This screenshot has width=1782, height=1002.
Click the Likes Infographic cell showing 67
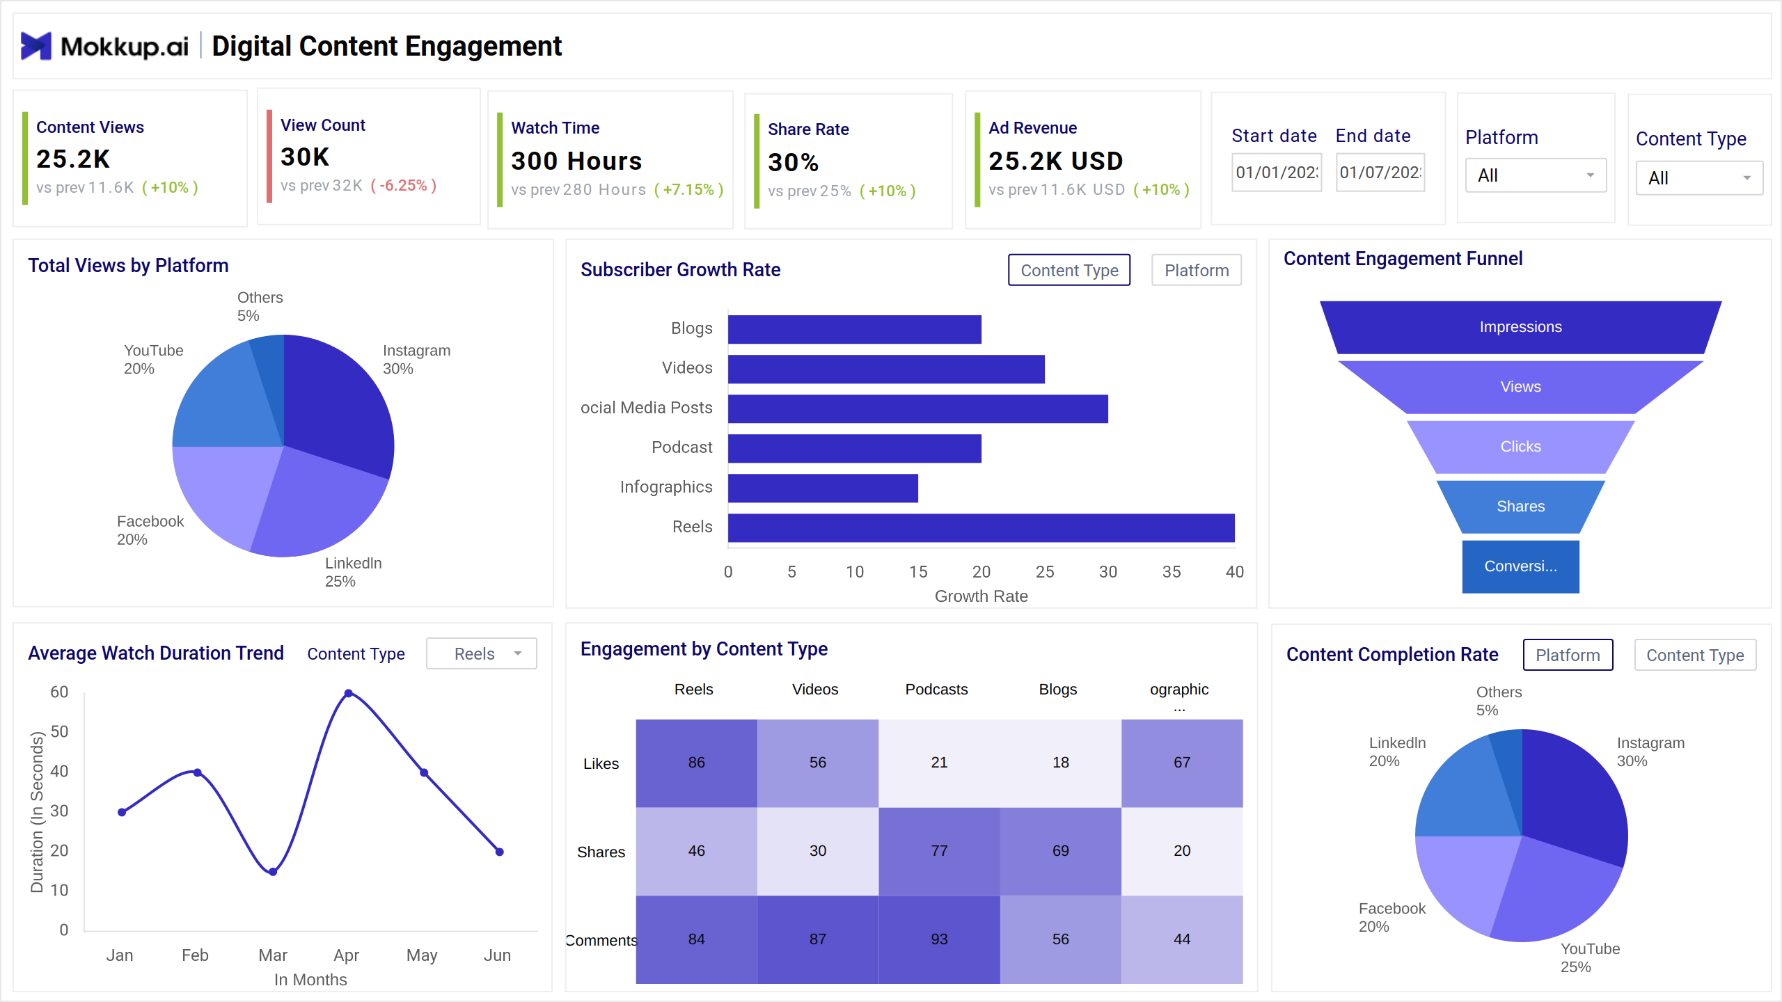tap(1182, 763)
